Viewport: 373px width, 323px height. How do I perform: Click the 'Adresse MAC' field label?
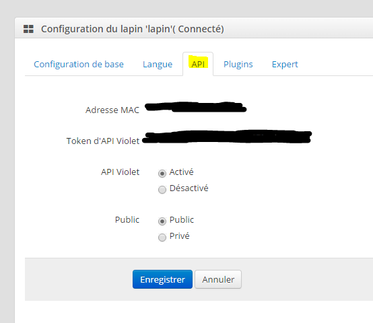pyautogui.click(x=112, y=110)
